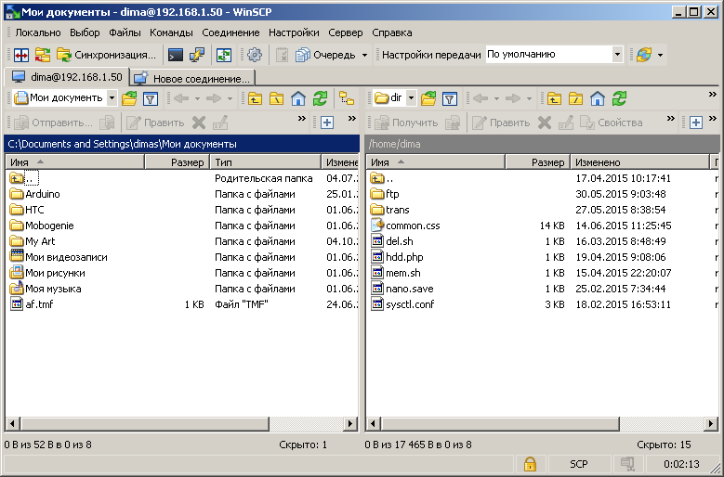Click the filter icon in local panel

pyautogui.click(x=150, y=98)
